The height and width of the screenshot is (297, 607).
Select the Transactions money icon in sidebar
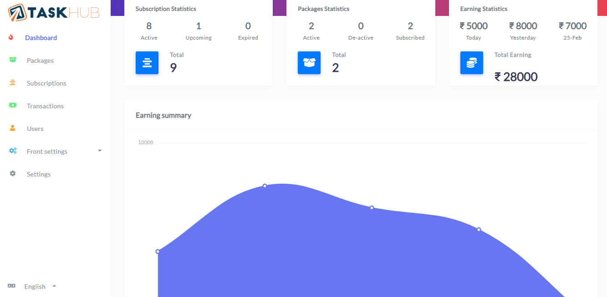click(13, 106)
